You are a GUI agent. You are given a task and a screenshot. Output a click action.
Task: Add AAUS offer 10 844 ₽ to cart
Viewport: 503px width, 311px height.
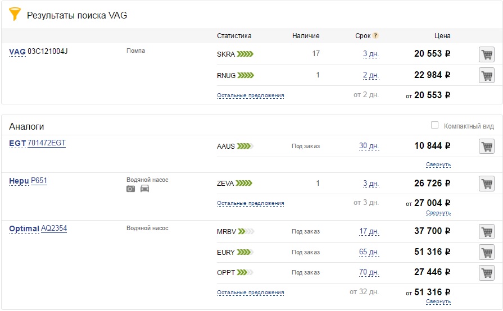pos(487,147)
